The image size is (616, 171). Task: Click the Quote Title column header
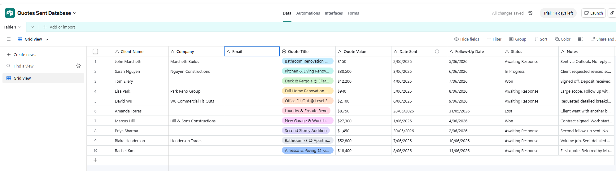[x=308, y=51]
